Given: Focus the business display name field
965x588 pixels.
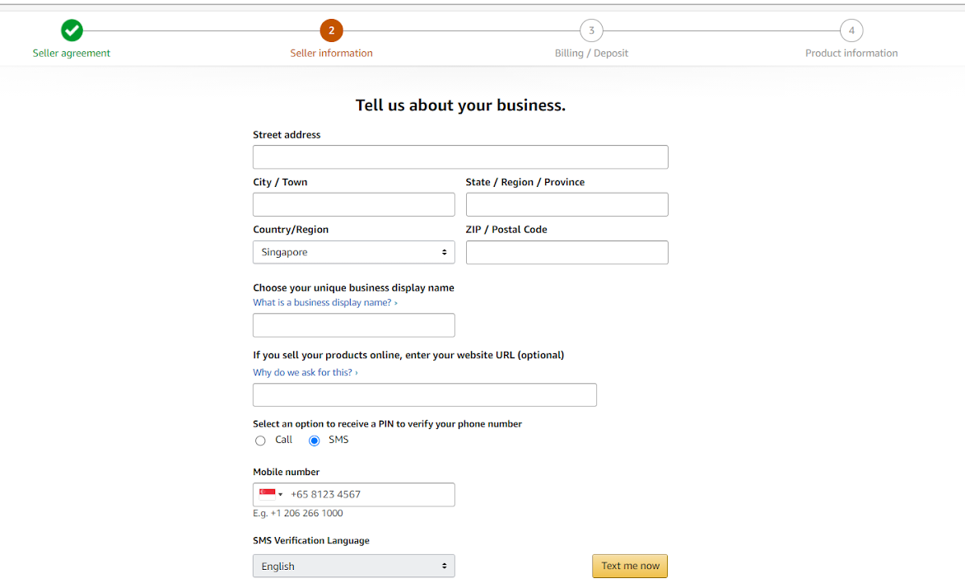Looking at the screenshot, I should (354, 325).
